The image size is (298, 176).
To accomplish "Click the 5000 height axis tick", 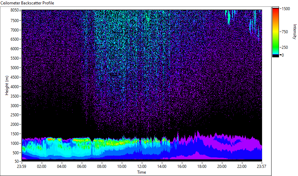I will 15,68.
